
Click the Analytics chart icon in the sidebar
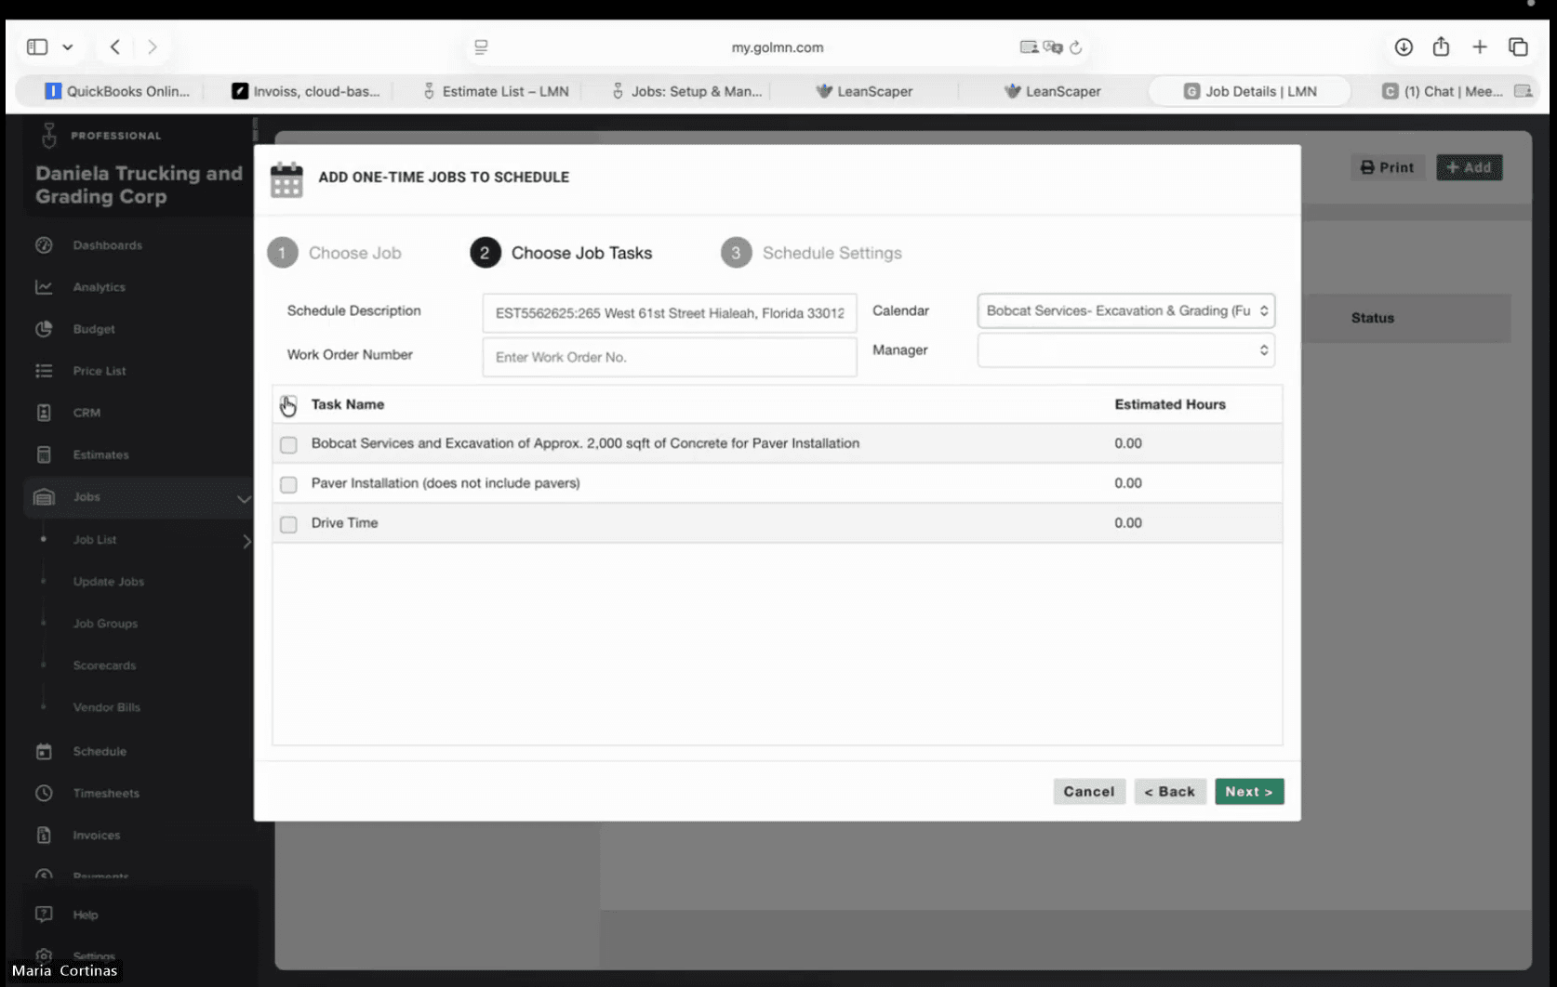(44, 287)
